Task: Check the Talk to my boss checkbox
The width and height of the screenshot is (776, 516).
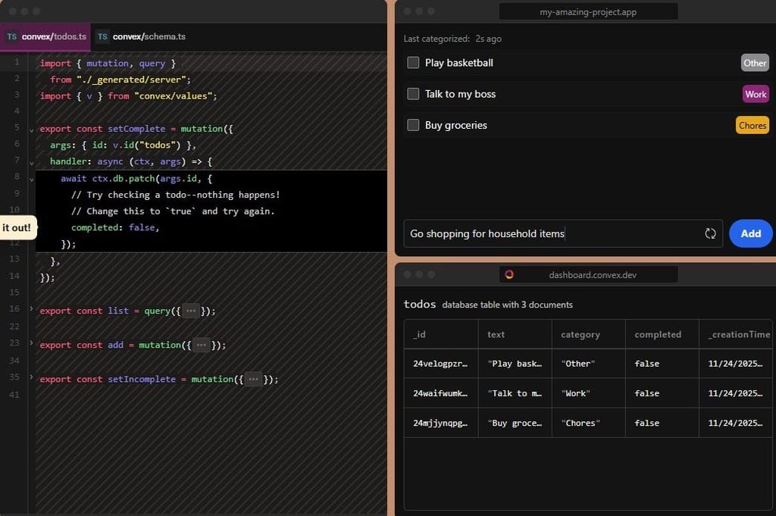Action: pyautogui.click(x=413, y=94)
